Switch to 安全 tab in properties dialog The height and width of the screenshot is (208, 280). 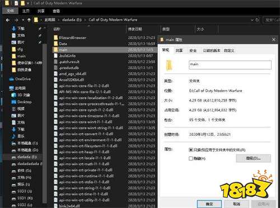tap(193, 50)
